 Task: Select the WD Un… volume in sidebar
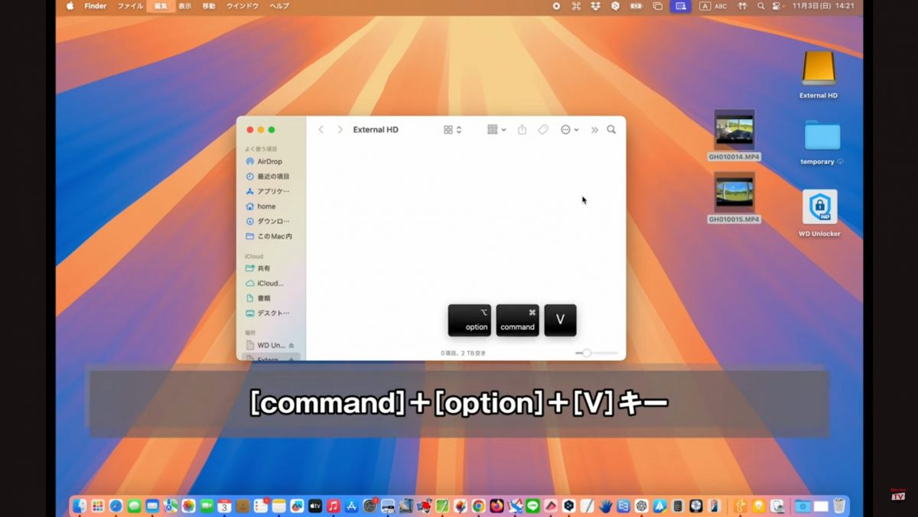click(265, 345)
